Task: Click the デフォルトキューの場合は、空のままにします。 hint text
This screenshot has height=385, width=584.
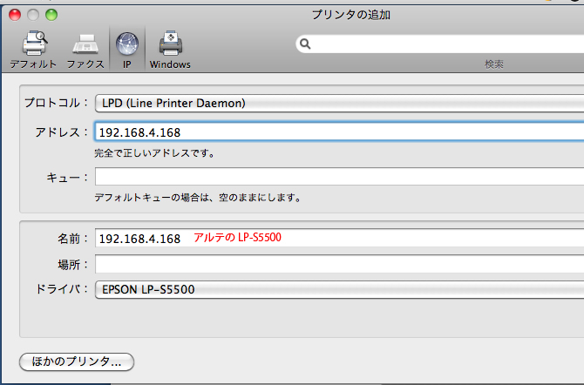Action: click(198, 198)
